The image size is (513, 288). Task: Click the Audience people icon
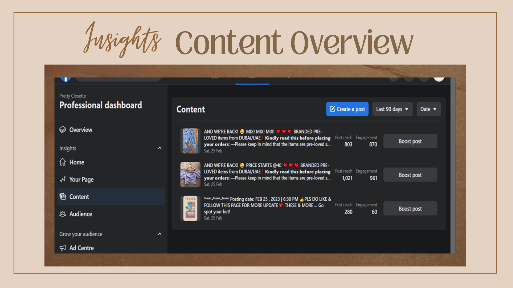coord(63,214)
